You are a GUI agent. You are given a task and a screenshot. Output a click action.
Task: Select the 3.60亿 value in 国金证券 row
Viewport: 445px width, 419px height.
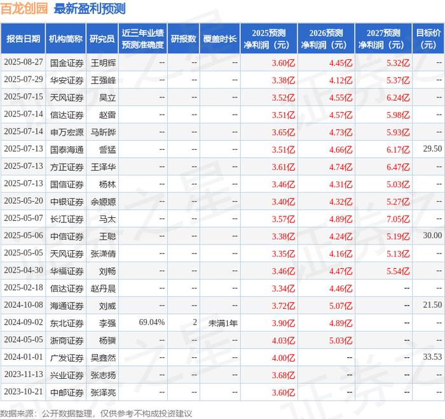click(x=284, y=63)
